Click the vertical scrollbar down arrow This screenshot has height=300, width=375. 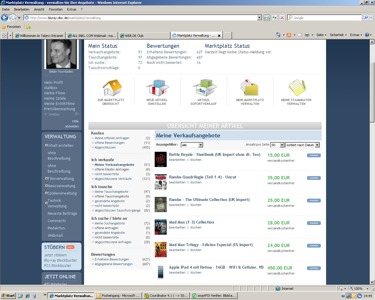[x=372, y=282]
